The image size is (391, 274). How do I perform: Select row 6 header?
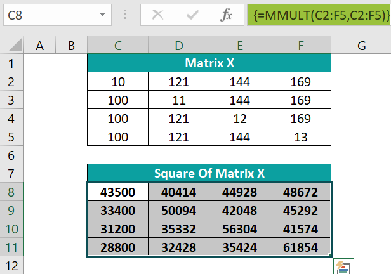click(11, 155)
